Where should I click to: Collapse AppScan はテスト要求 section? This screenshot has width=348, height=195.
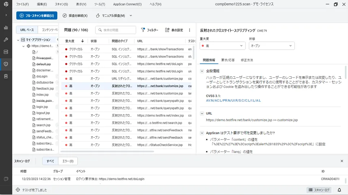(x=202, y=133)
